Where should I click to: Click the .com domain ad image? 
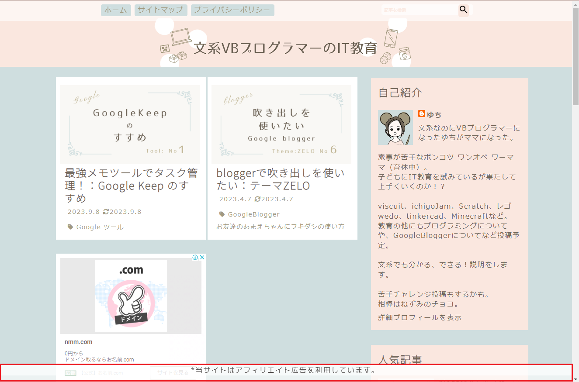coord(131,296)
